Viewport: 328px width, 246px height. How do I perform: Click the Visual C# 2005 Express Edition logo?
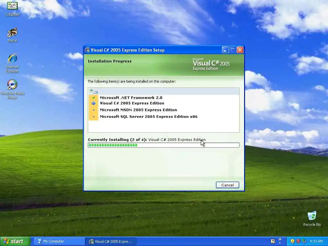(x=211, y=64)
